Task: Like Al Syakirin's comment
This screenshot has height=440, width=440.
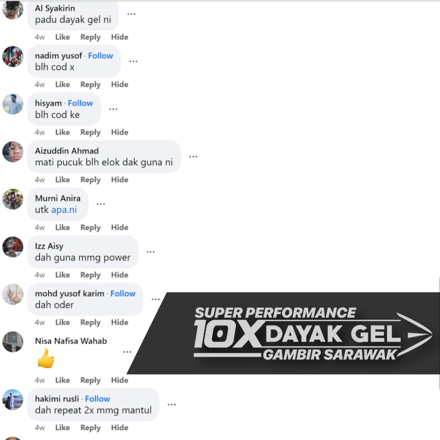Action: pyautogui.click(x=62, y=37)
